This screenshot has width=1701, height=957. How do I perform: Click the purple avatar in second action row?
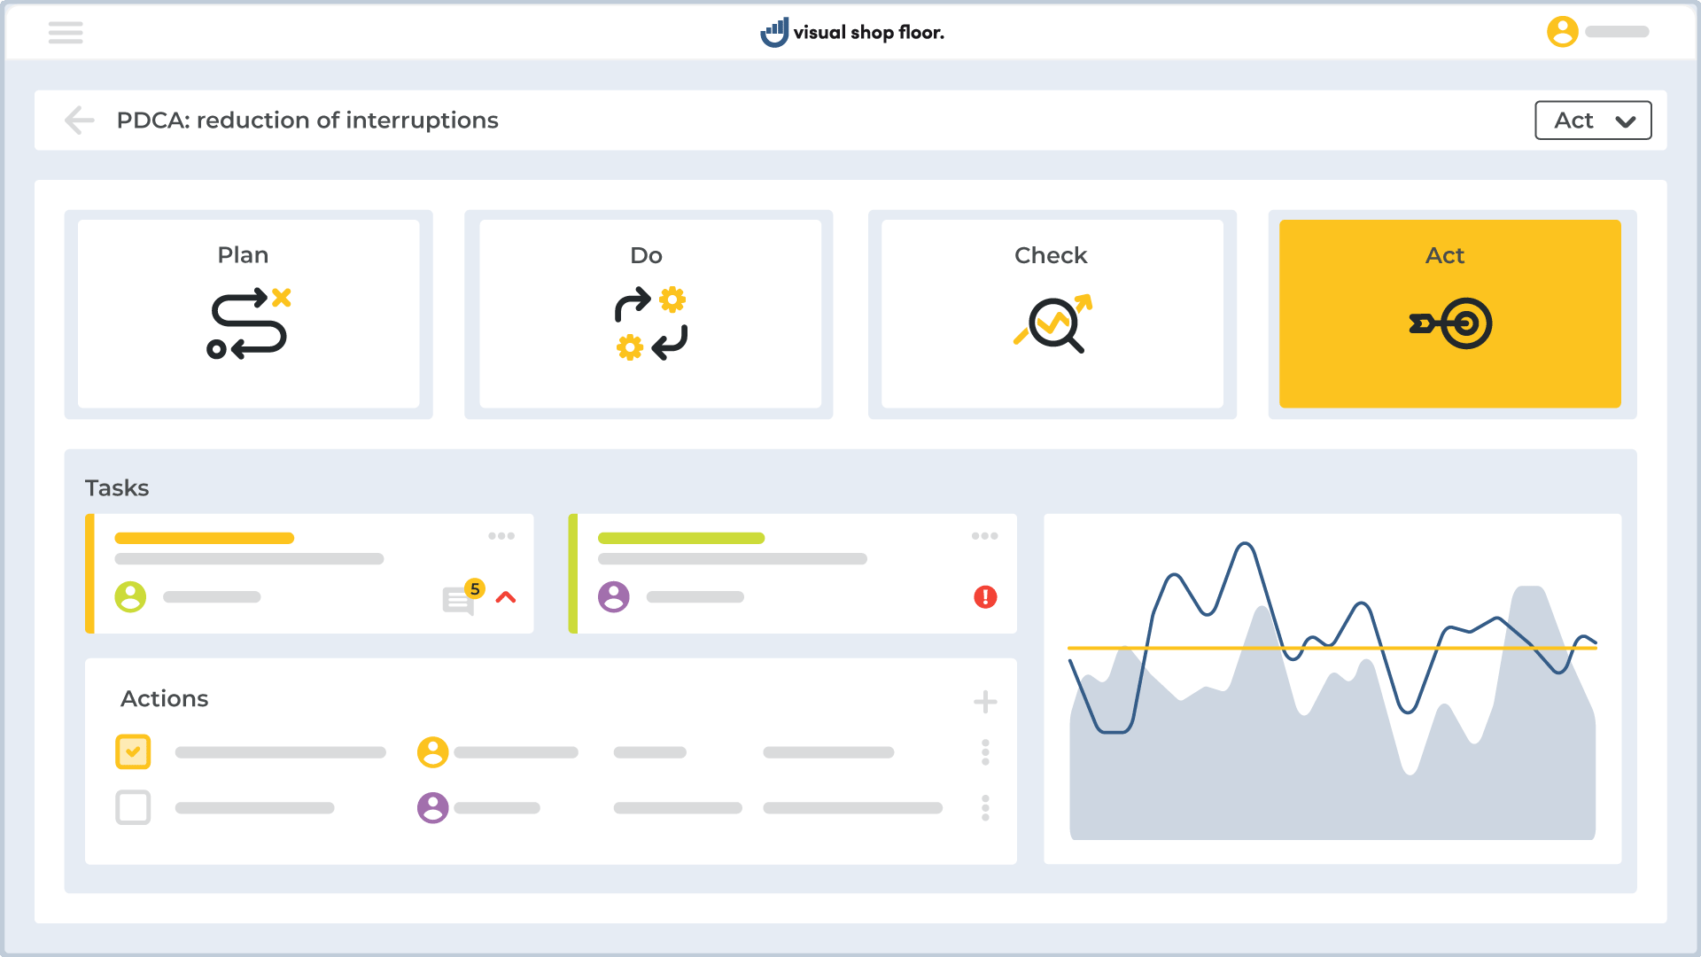(433, 807)
